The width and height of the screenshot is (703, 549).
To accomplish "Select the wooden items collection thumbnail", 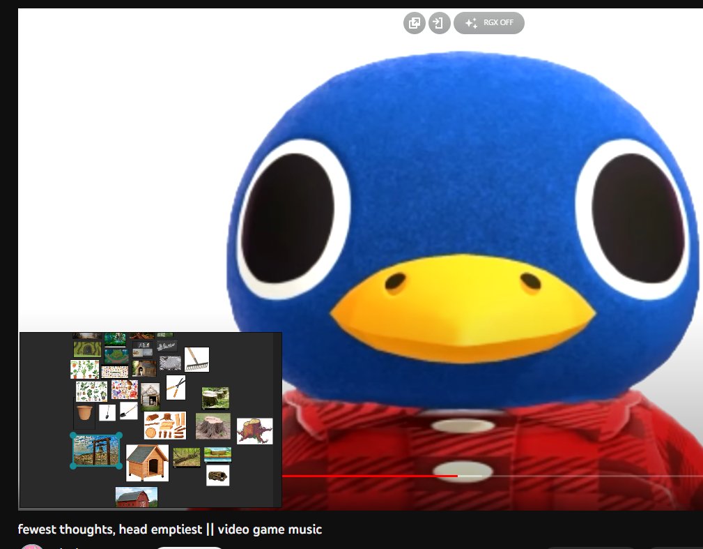I will coord(165,426).
